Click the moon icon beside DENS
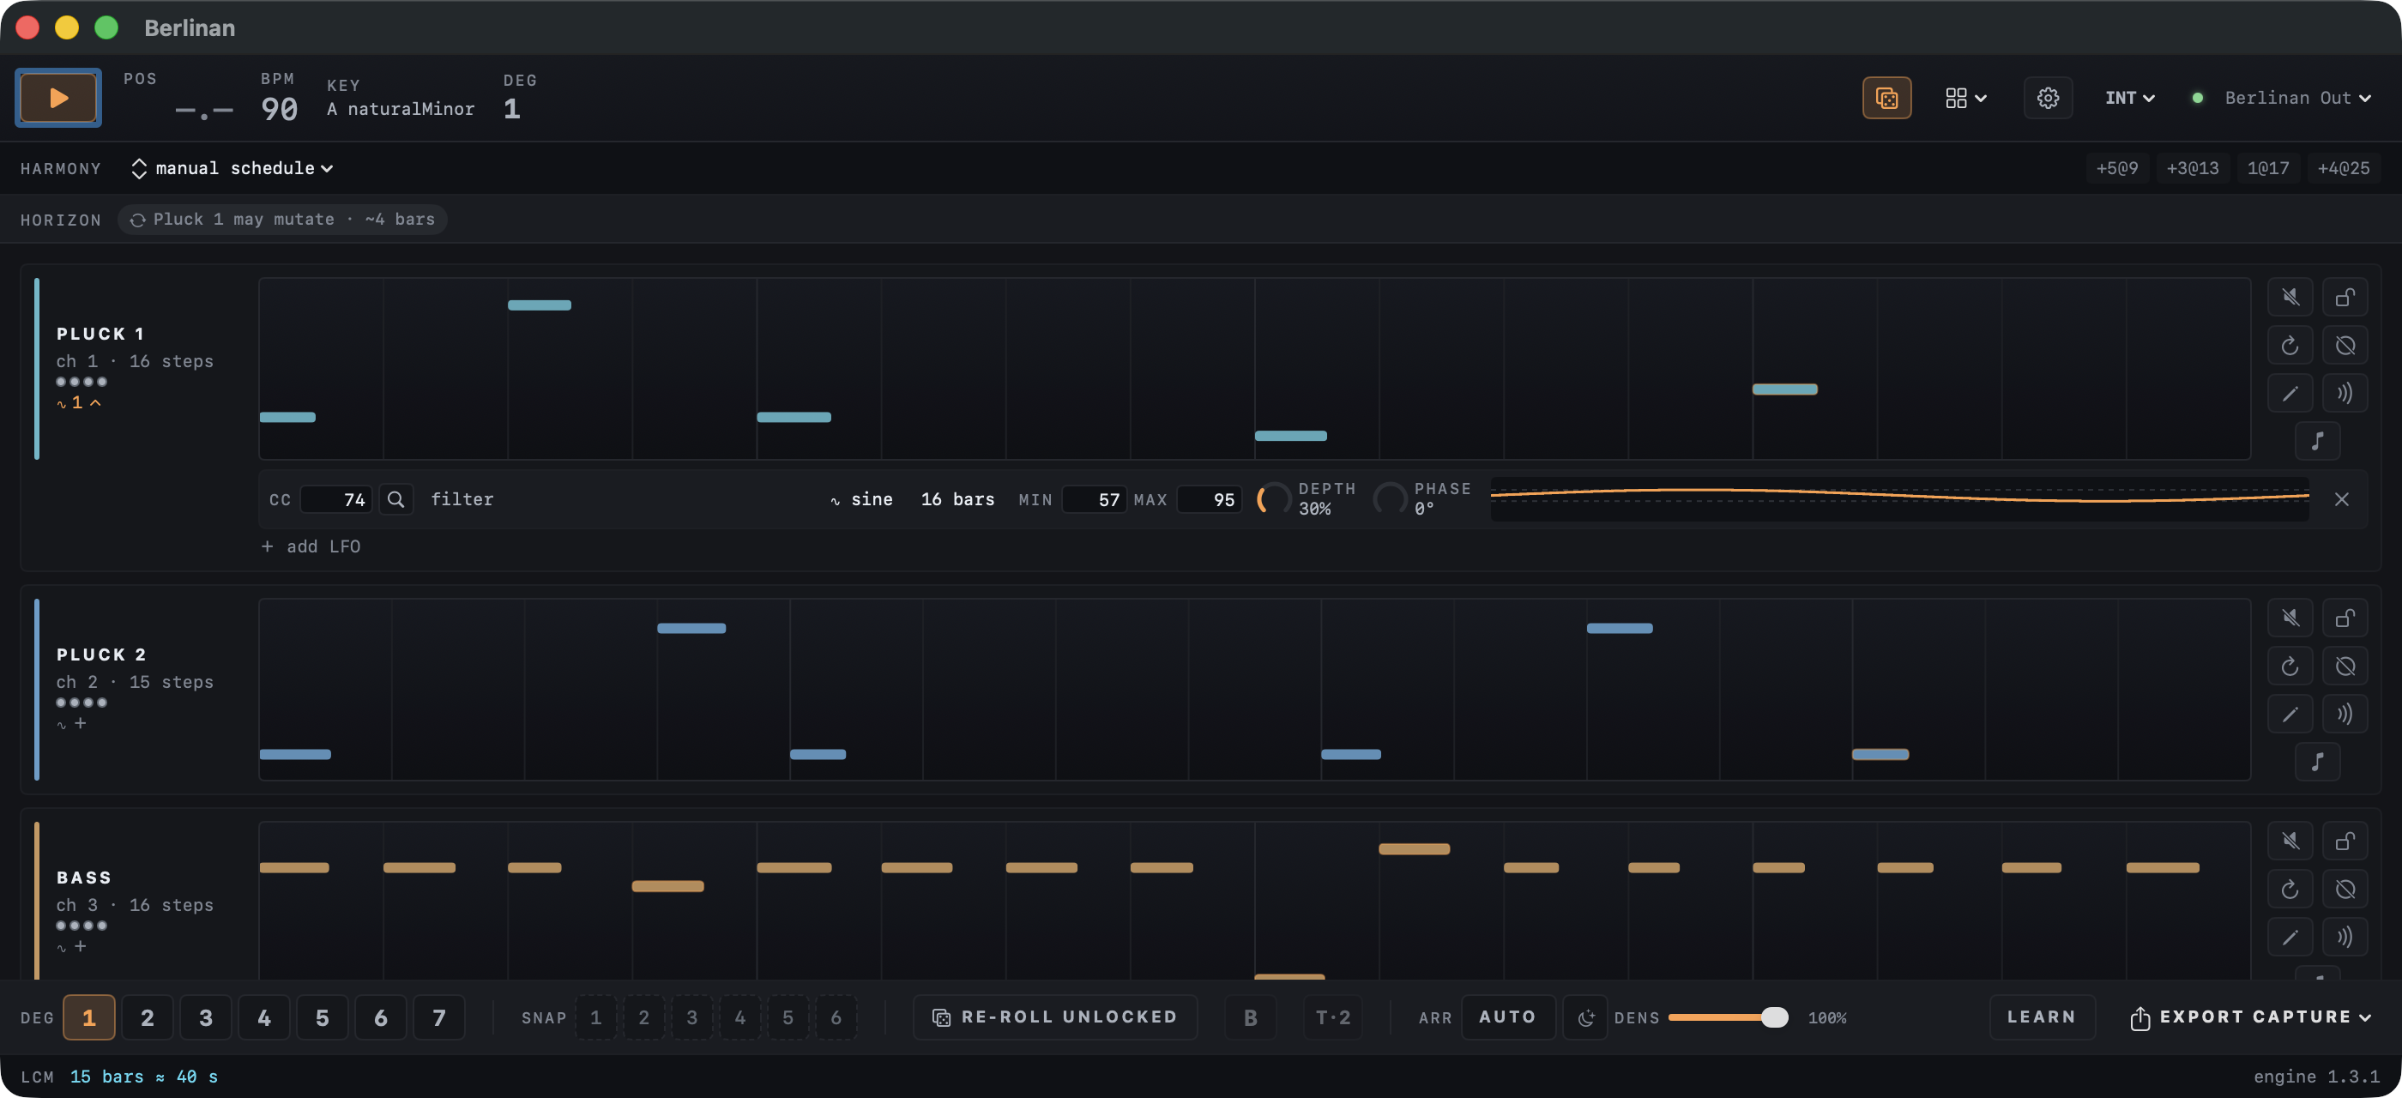2402x1098 pixels. 1585,1018
